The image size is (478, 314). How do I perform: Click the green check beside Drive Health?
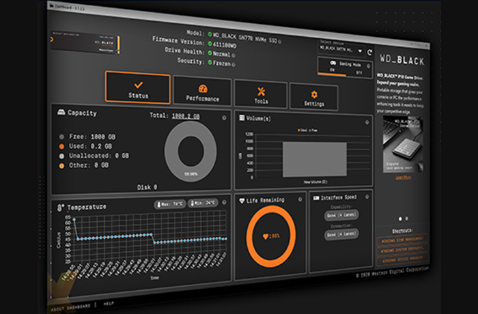click(210, 53)
